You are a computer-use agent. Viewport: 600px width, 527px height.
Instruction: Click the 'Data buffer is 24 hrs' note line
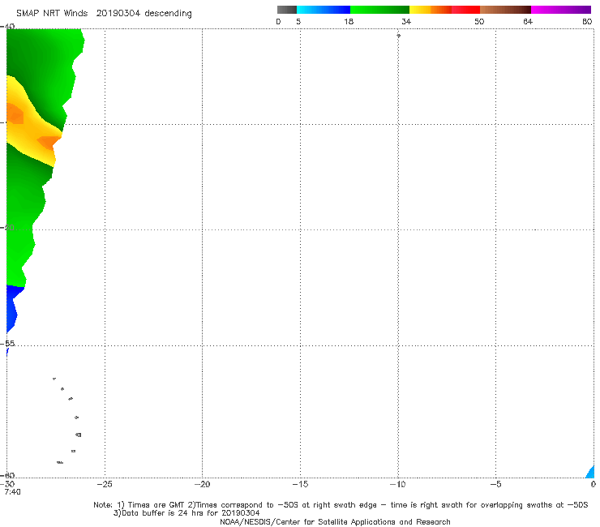[x=186, y=513]
